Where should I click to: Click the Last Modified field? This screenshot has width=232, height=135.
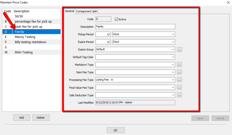click(135, 102)
